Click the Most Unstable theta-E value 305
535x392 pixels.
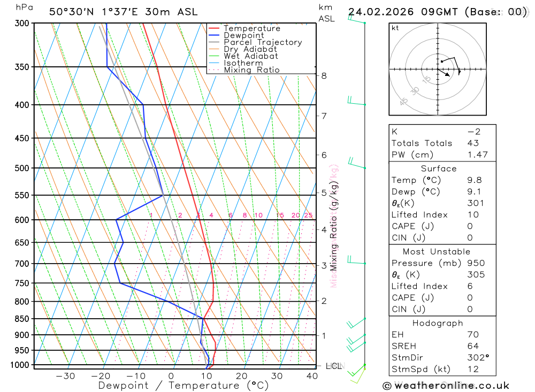(476, 275)
